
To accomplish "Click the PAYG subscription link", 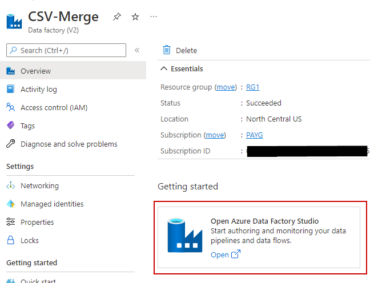I will point(254,135).
